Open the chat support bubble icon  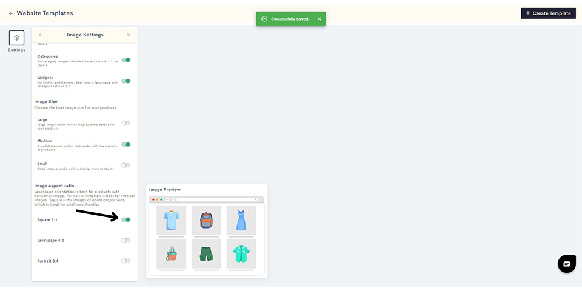[567, 264]
